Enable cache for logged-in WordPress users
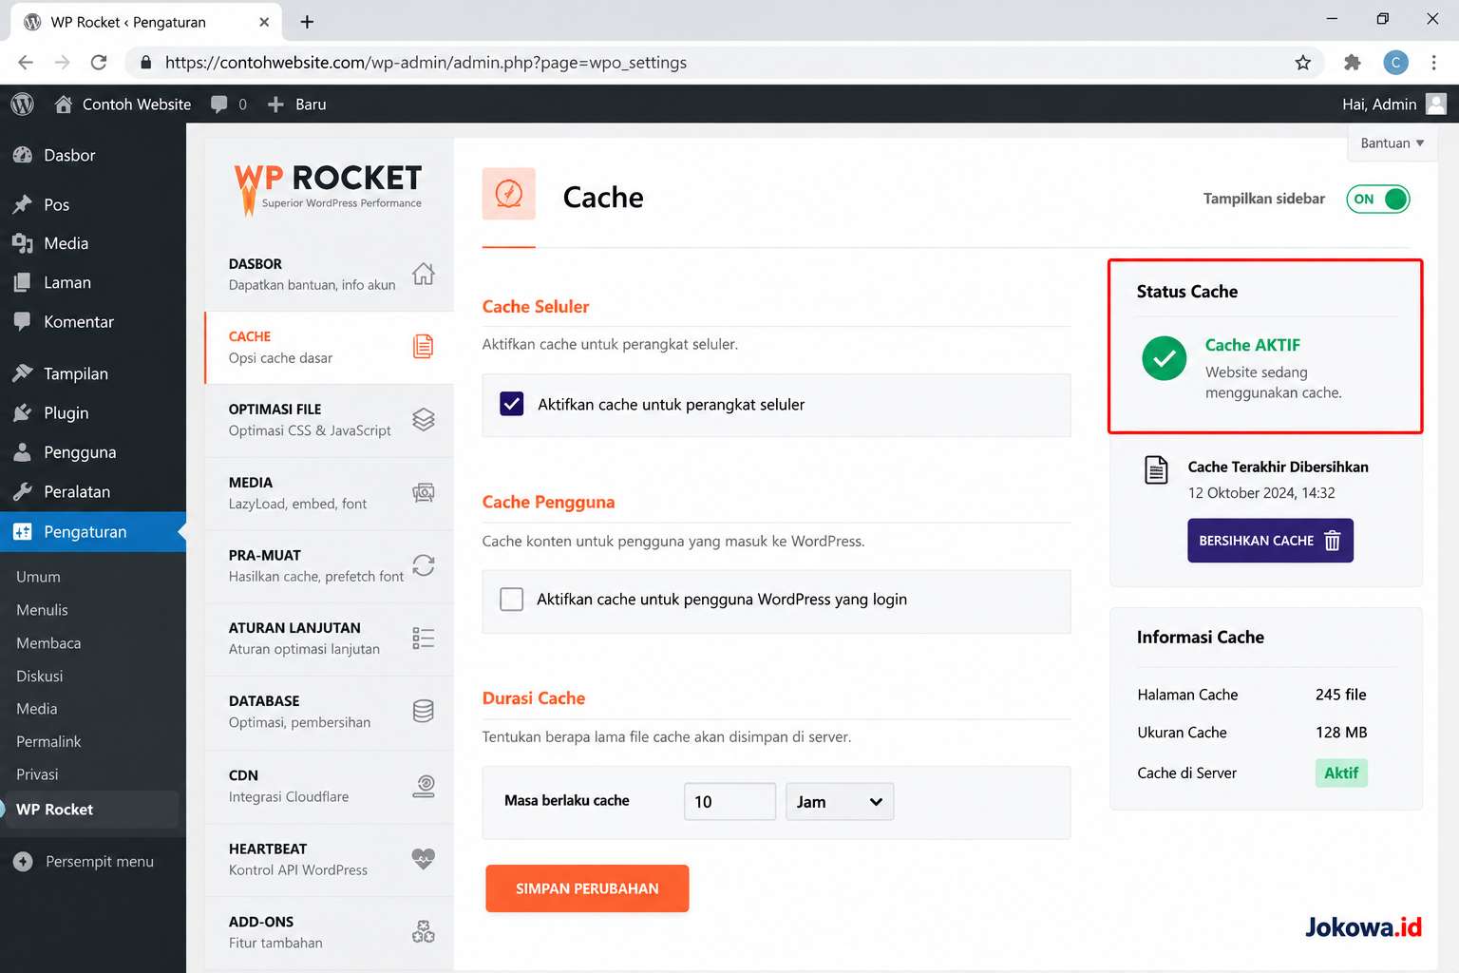 point(512,600)
